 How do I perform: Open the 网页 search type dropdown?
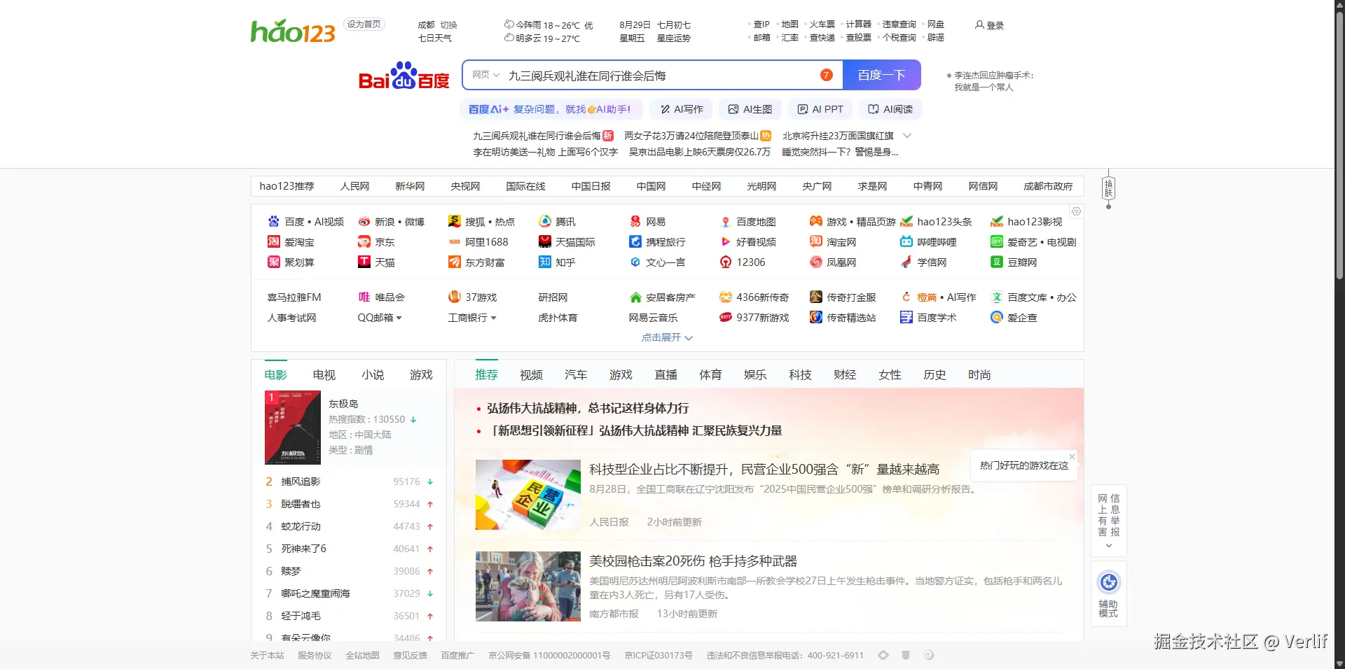[x=485, y=75]
